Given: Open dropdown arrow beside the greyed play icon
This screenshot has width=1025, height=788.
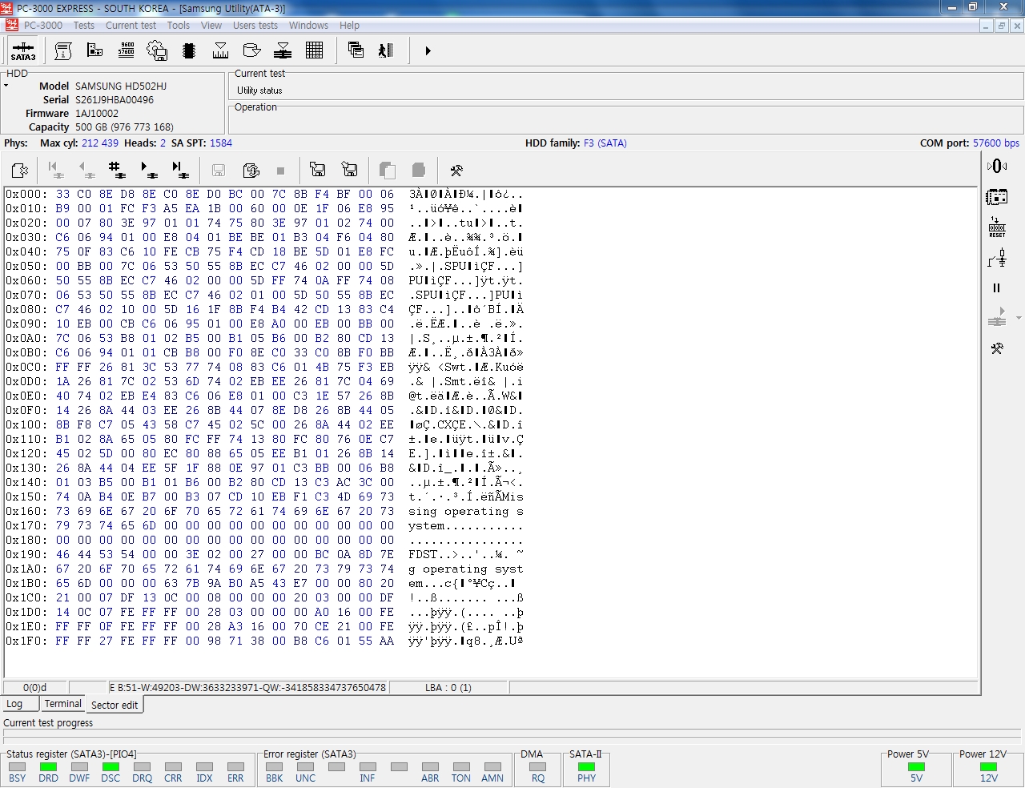Looking at the screenshot, I should coord(1019,318).
